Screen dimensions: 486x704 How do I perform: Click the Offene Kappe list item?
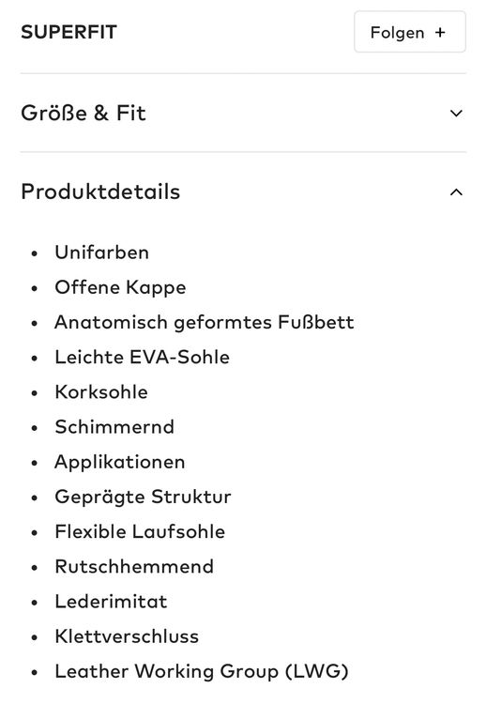tap(120, 288)
